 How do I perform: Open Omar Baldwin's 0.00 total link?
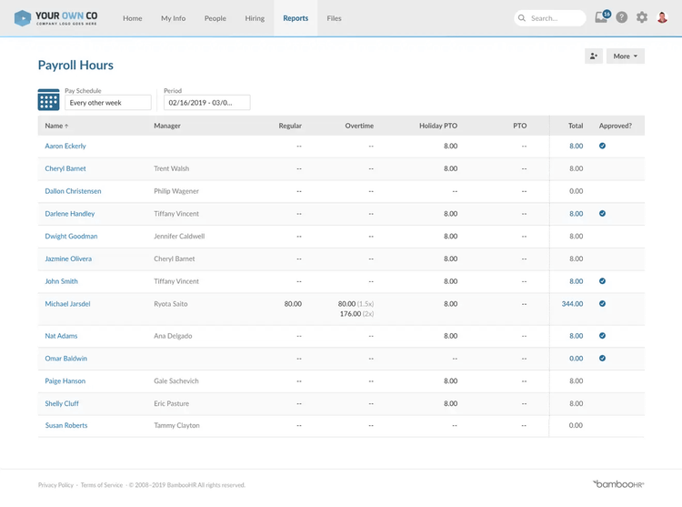576,359
